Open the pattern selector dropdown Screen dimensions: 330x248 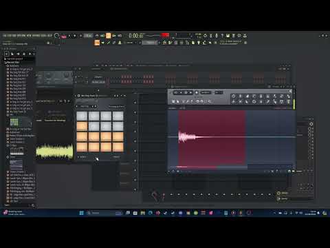point(150,43)
